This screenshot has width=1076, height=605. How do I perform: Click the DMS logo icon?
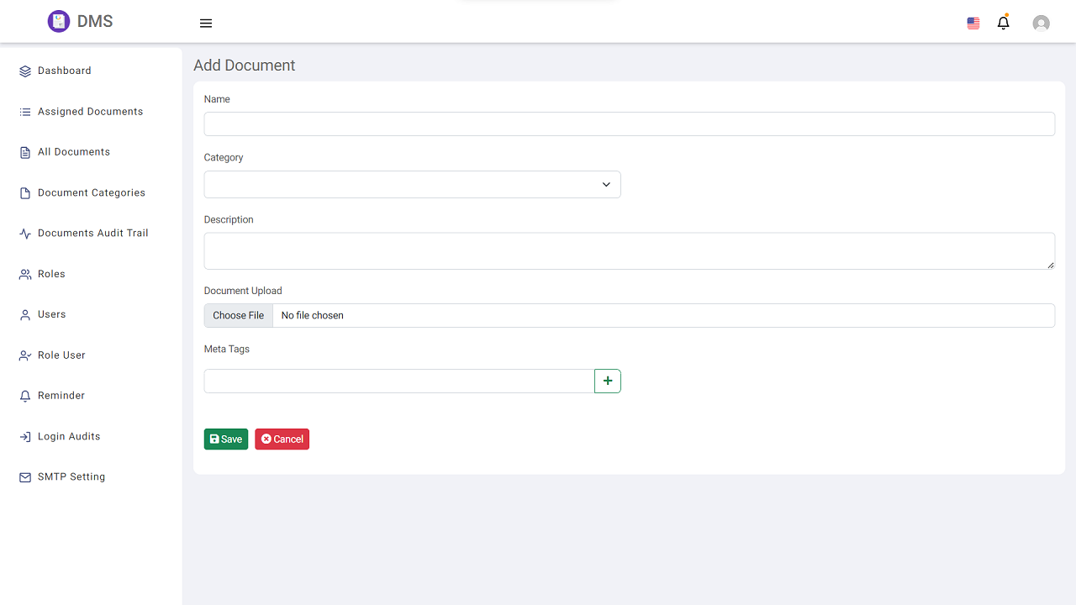point(58,22)
